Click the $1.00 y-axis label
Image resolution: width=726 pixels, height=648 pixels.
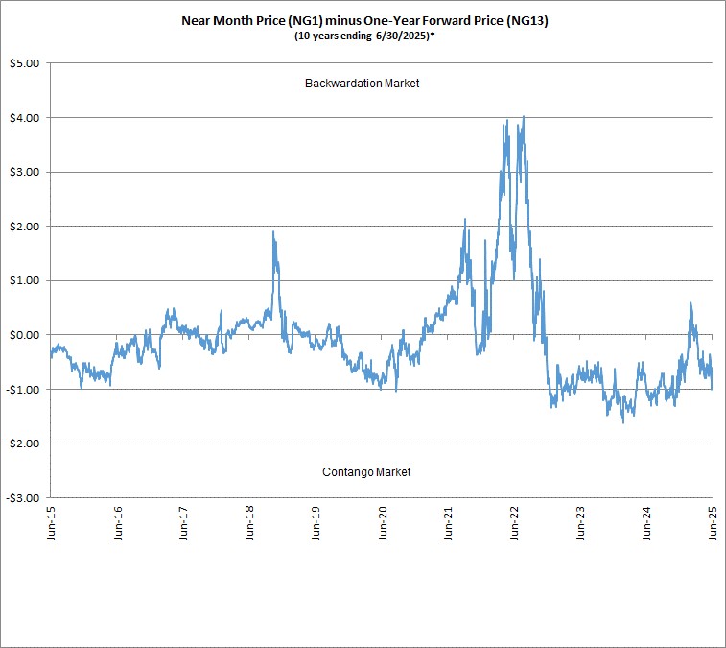(25, 281)
